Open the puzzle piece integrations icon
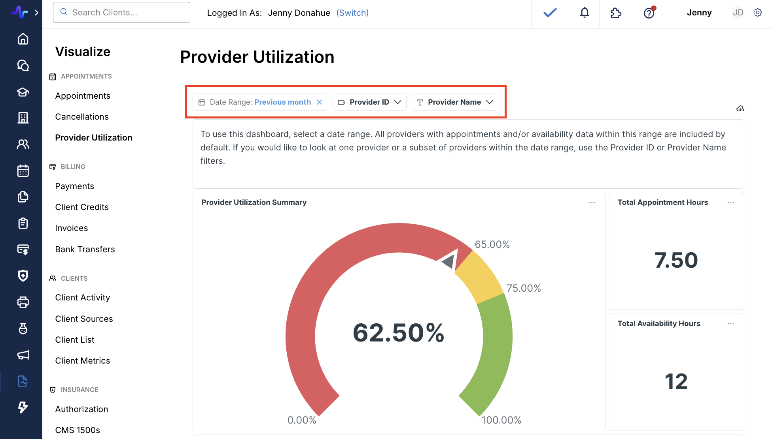The image size is (772, 439). tap(616, 13)
